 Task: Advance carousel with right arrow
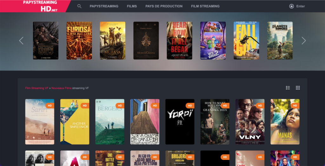(303, 41)
